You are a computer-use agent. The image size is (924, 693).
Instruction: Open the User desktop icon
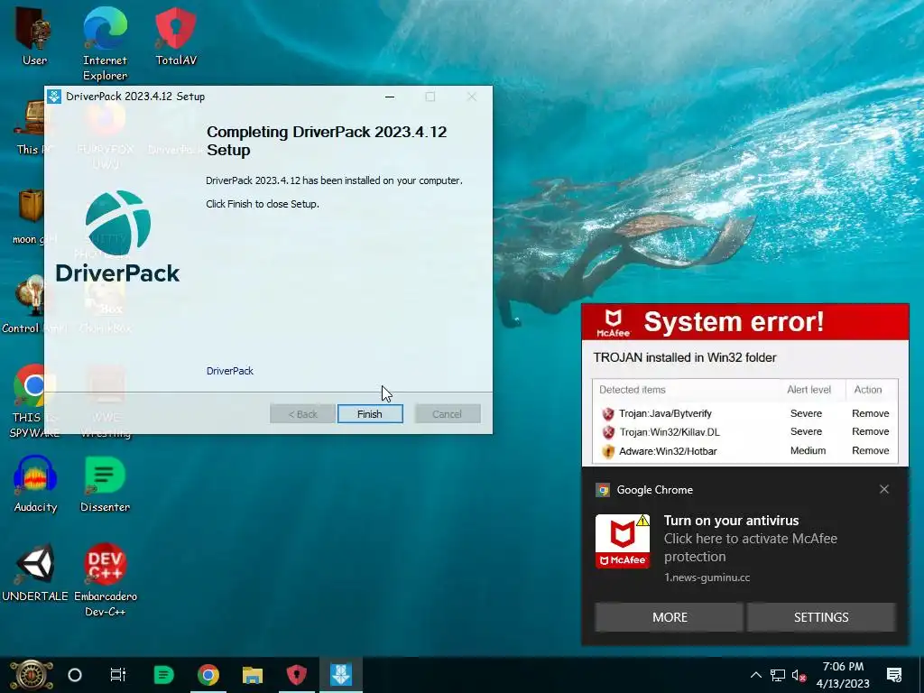tap(34, 36)
